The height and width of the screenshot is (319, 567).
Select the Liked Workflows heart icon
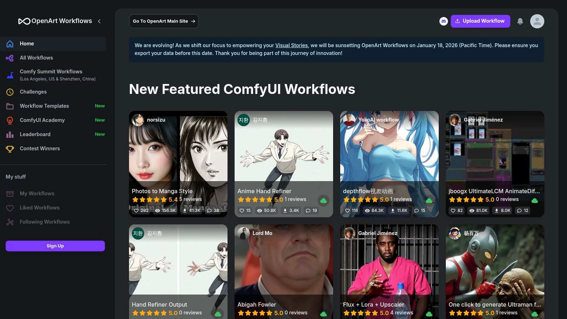tap(11, 208)
